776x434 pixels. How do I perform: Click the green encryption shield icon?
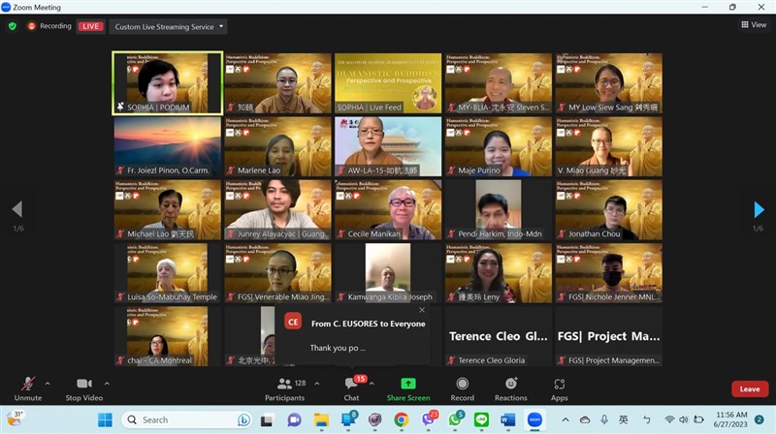click(x=13, y=26)
